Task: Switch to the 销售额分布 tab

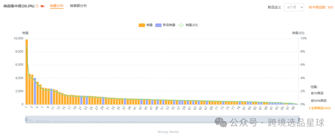Action: (x=78, y=6)
